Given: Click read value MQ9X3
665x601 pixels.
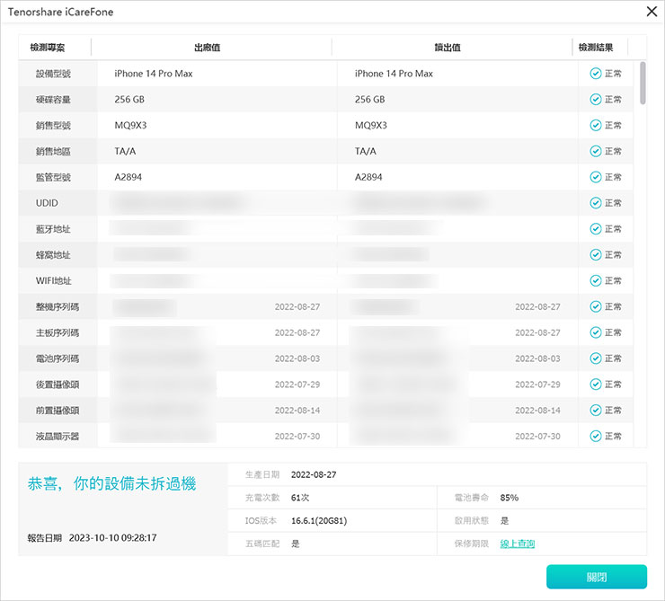Looking at the screenshot, I should click(x=371, y=125).
